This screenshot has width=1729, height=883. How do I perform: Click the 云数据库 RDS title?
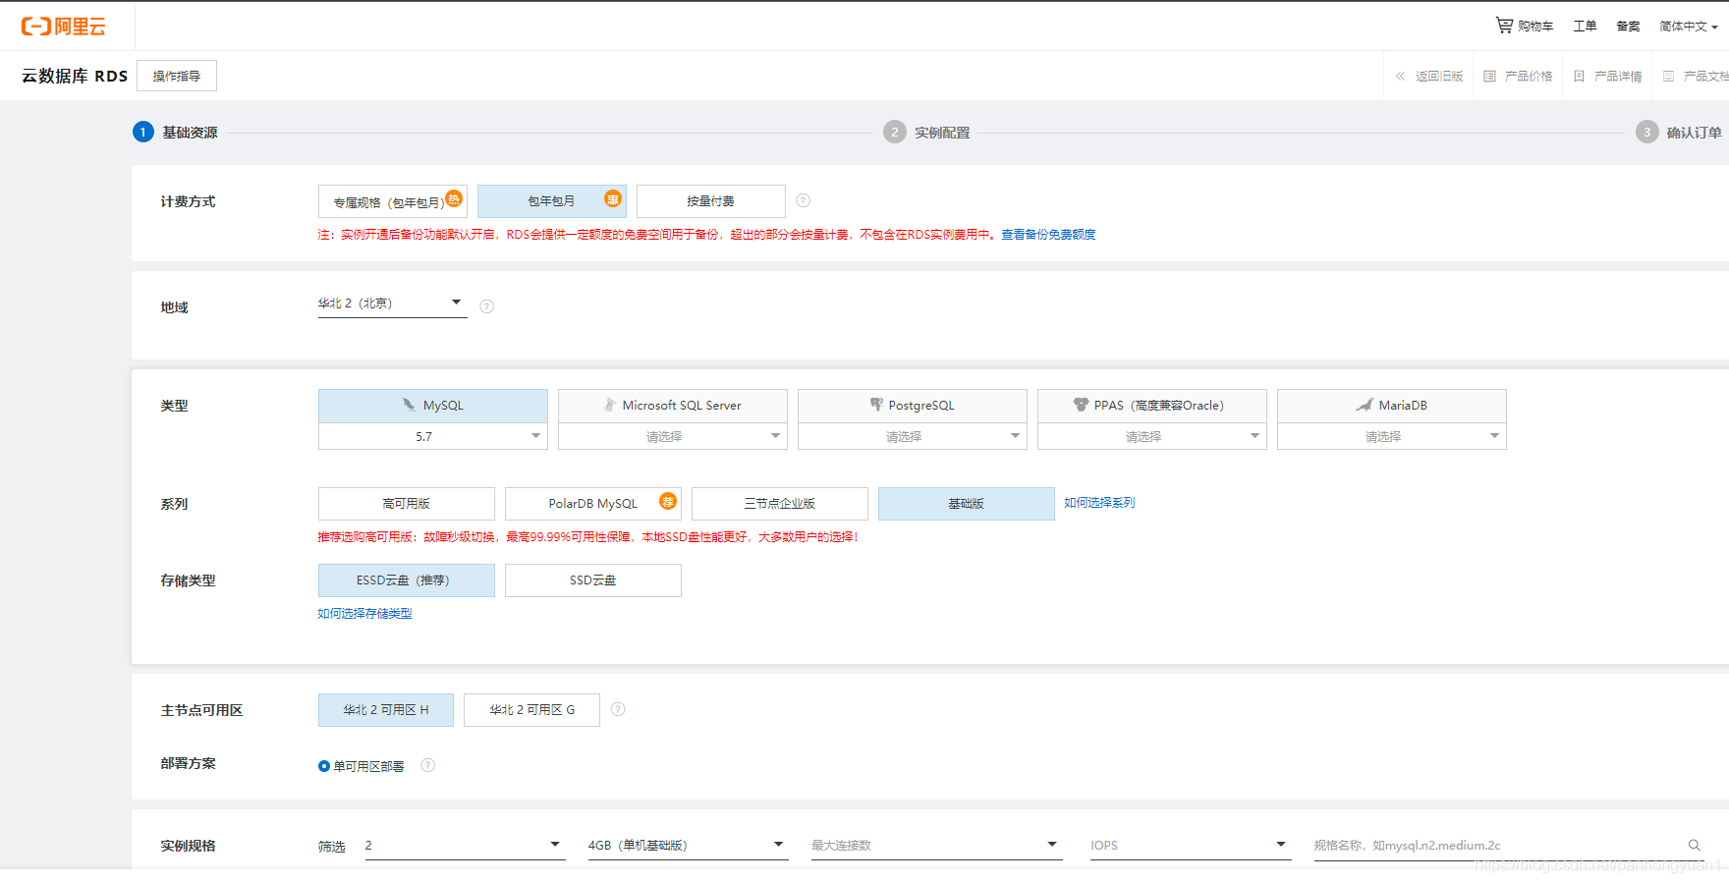(75, 76)
